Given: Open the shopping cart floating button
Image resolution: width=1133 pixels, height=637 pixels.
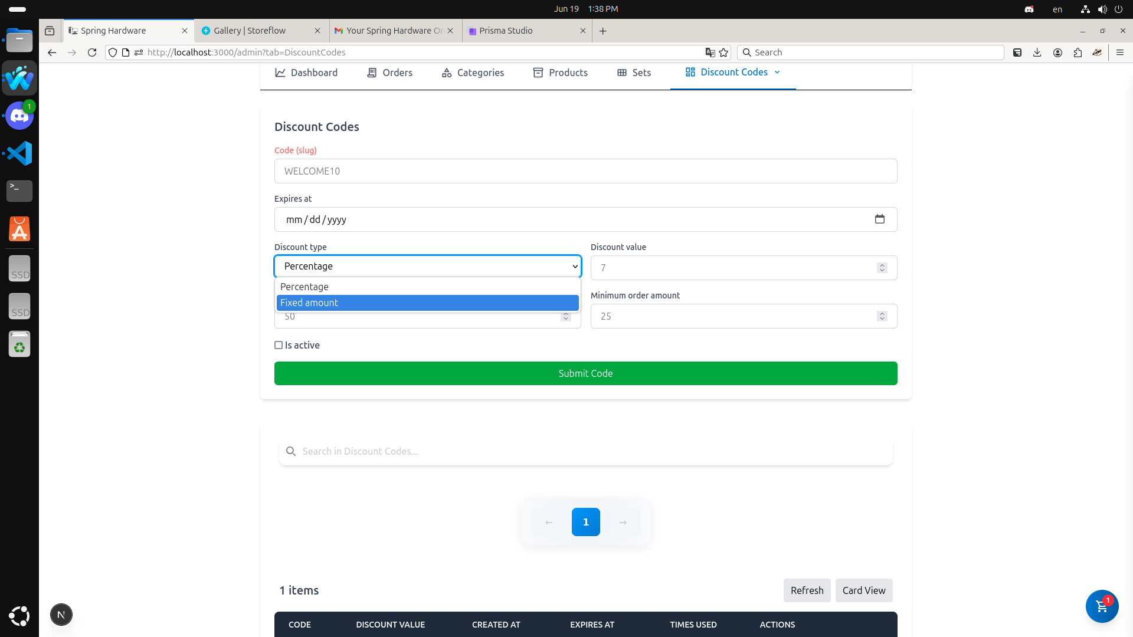Looking at the screenshot, I should coord(1102,606).
